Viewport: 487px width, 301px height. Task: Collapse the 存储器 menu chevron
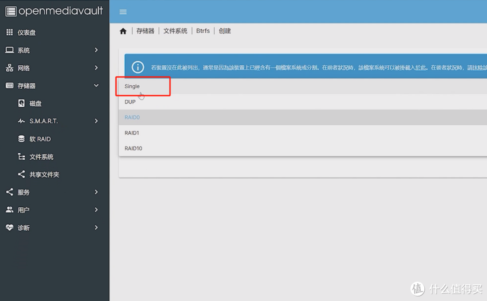(x=96, y=85)
